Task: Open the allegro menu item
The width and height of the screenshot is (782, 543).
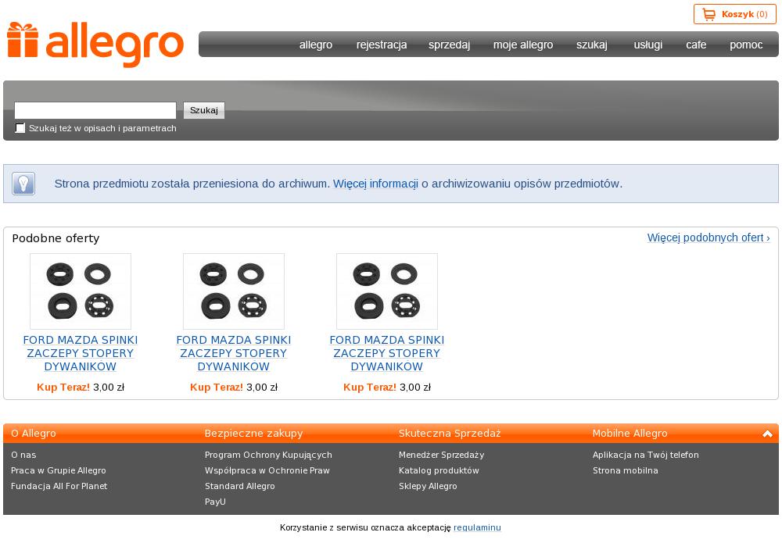Action: coord(316,45)
